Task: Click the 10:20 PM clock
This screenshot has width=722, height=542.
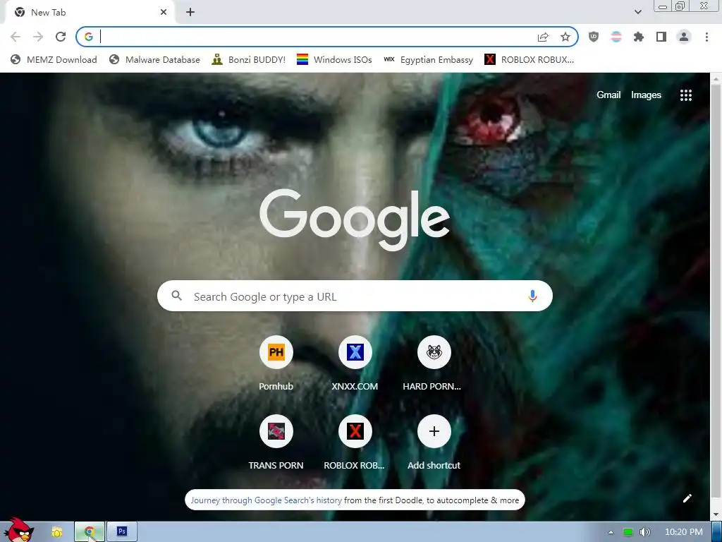Action: [x=683, y=532]
